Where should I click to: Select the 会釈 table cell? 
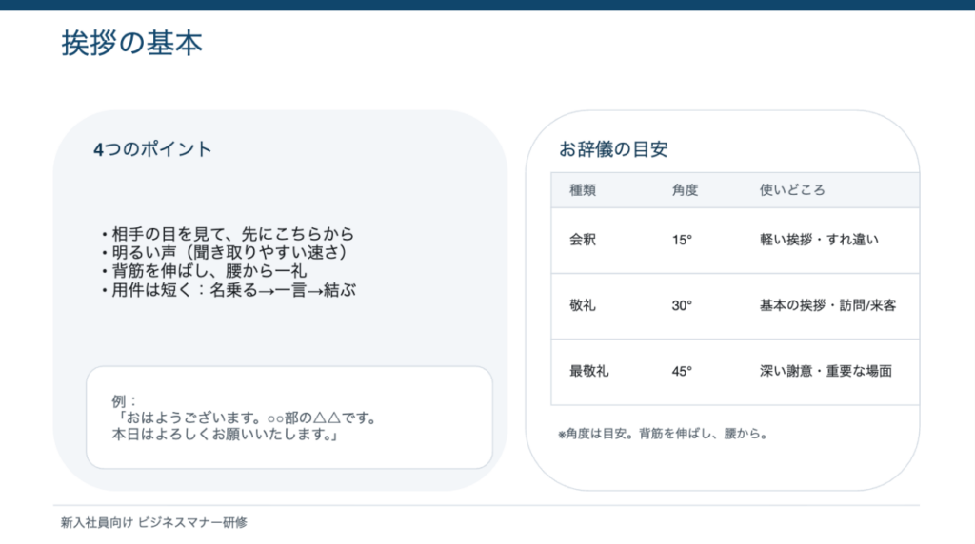583,240
